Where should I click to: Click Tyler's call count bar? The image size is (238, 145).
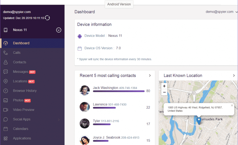pyautogui.click(x=102, y=124)
